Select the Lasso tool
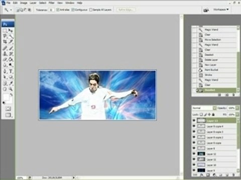Screen dimensions: 241x180 (x=5, y=36)
